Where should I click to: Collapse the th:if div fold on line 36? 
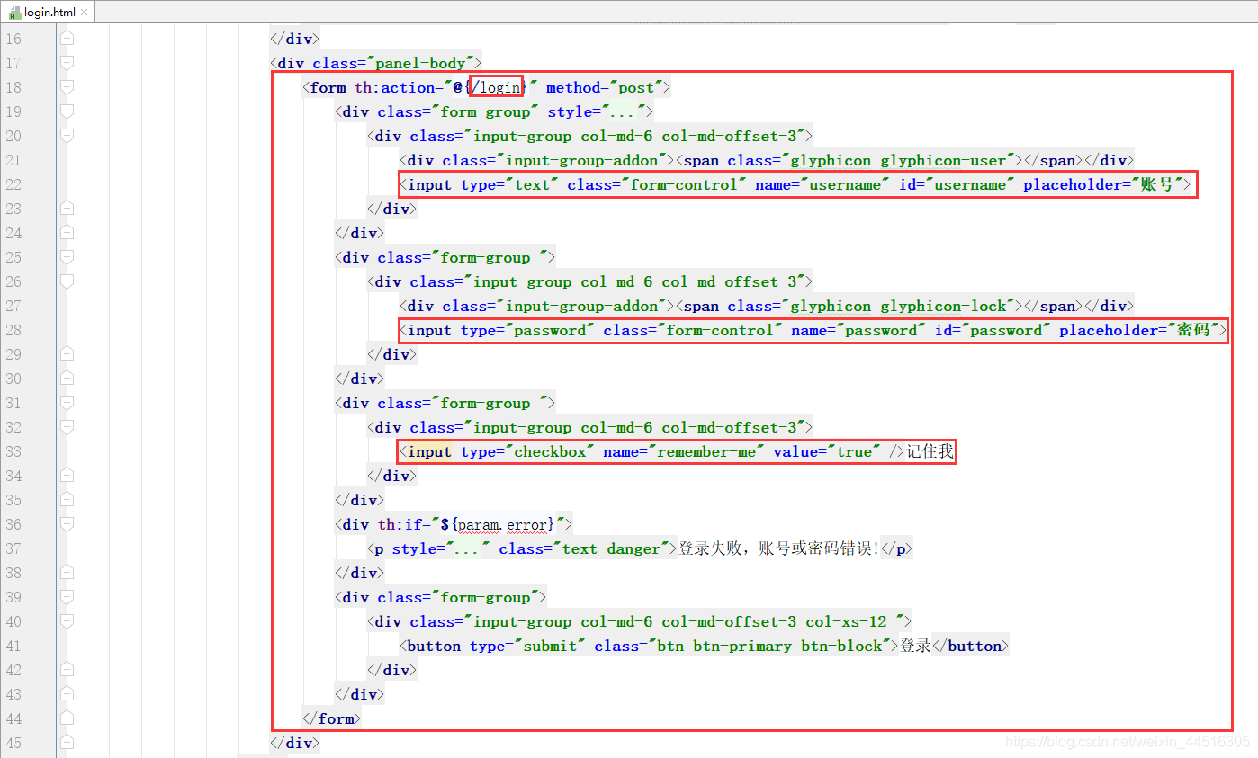coord(67,524)
